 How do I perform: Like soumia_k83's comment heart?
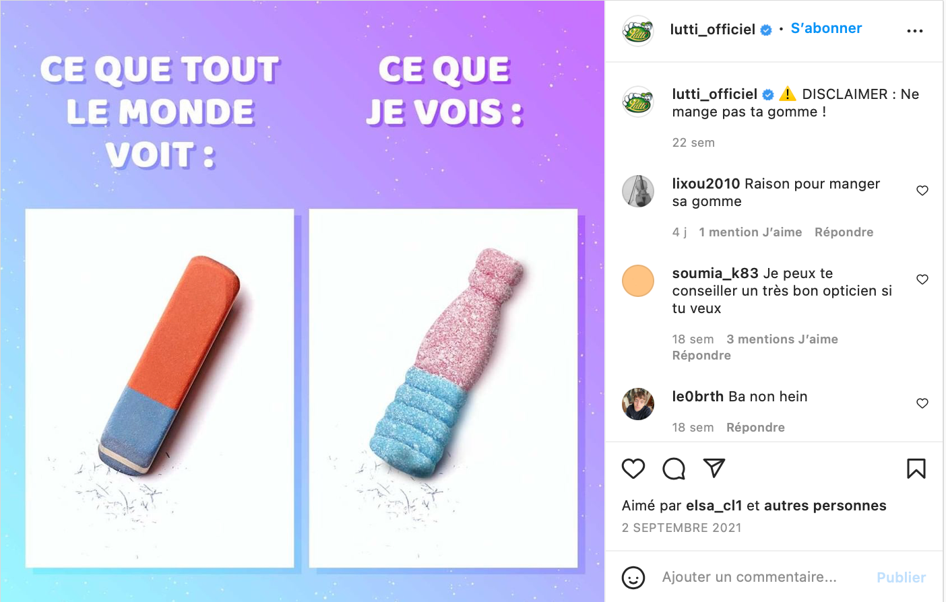click(922, 279)
